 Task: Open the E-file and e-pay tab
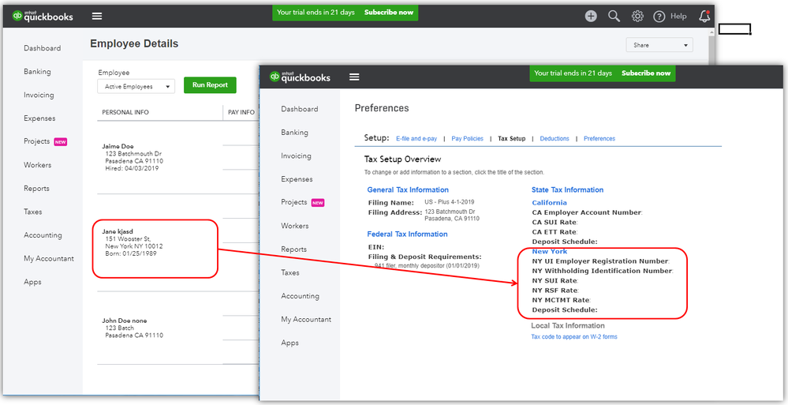click(416, 138)
